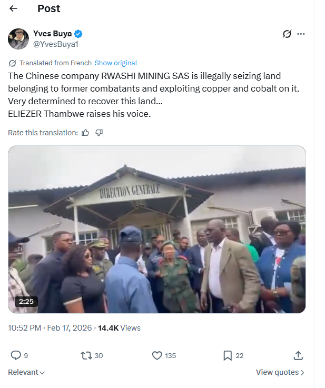
Task: Like the post with heart icon
Action: [157, 355]
